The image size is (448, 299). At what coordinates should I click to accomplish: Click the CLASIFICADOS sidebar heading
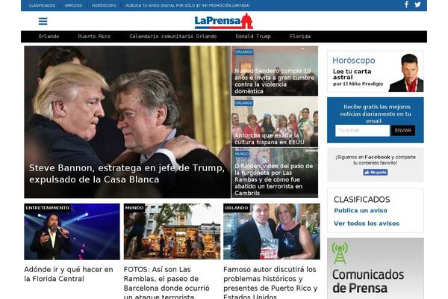(361, 200)
